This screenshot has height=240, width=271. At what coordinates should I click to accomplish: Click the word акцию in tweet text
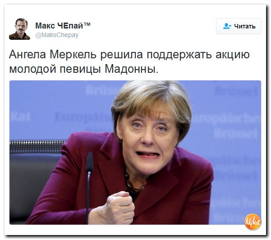(233, 55)
